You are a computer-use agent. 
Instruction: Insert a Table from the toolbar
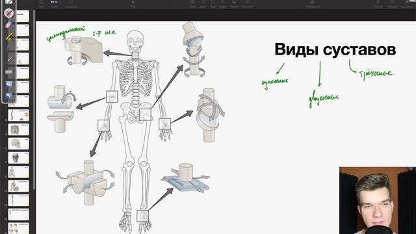click(193, 3)
